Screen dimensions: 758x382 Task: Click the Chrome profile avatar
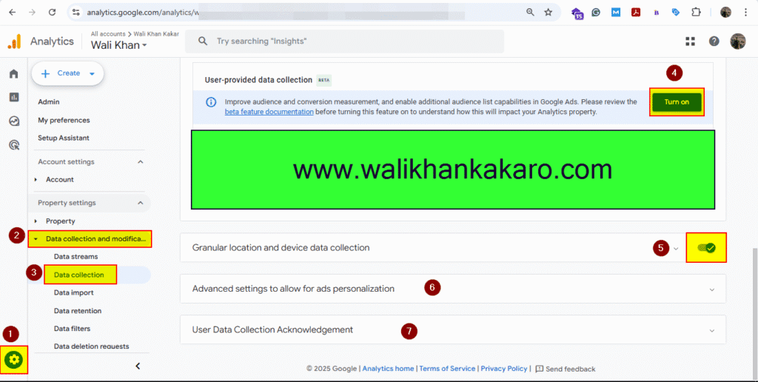725,13
